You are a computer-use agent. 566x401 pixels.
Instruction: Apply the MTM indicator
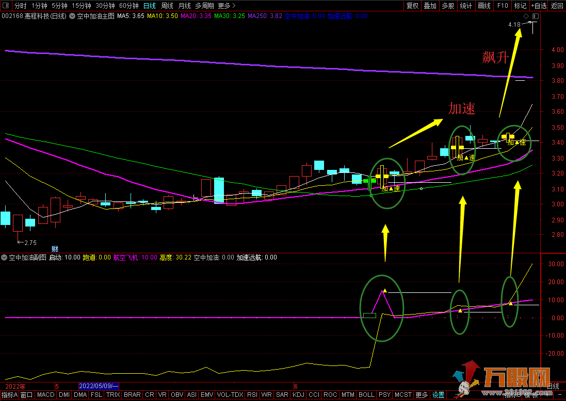[x=348, y=395]
